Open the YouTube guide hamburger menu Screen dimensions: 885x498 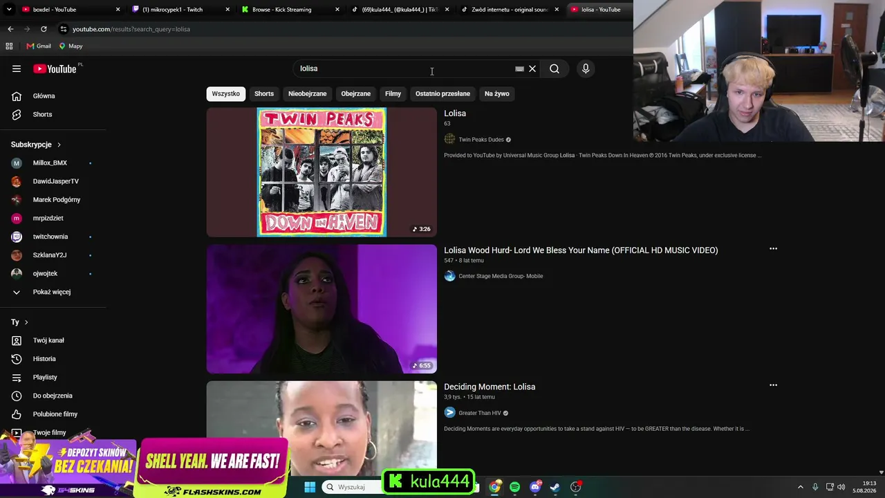(x=17, y=68)
